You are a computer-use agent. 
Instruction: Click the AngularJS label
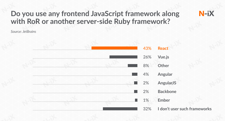tap(167, 83)
